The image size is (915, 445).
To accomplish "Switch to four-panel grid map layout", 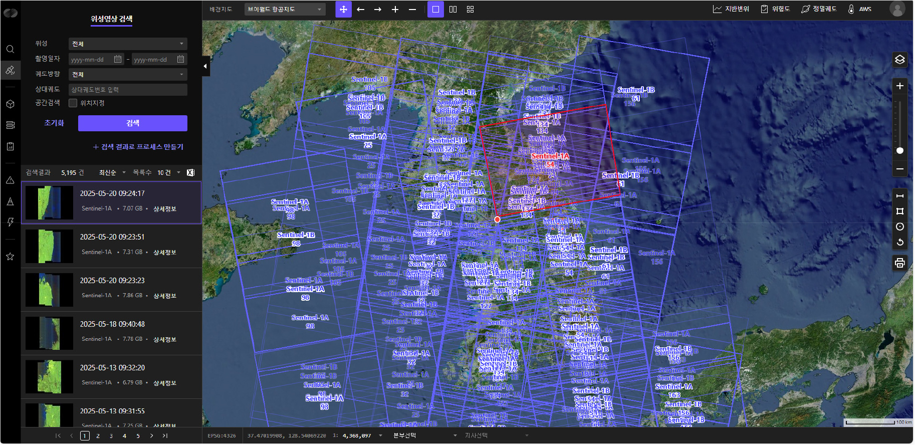I will pos(470,10).
